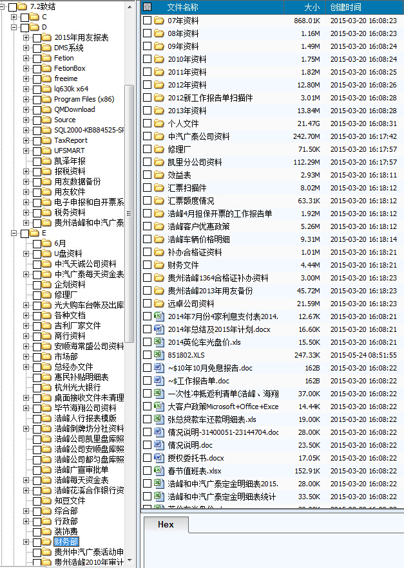Click the folder icon of QMDownload in the tree
This screenshot has height=568, width=404.
[48, 109]
